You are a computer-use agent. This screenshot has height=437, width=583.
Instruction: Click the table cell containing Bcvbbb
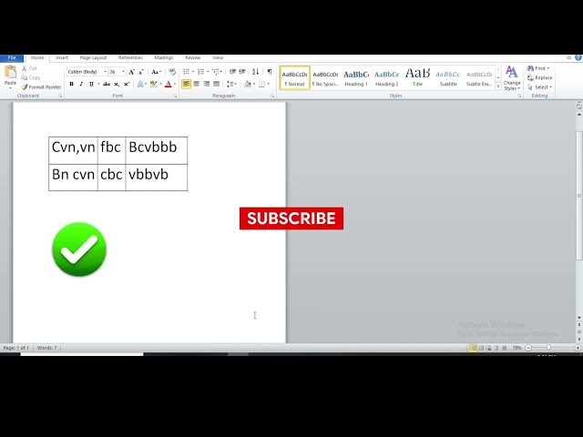tap(157, 150)
